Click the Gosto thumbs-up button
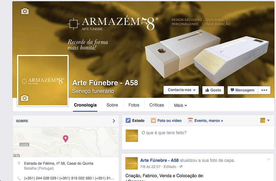This screenshot has height=181, width=276. coord(213,90)
